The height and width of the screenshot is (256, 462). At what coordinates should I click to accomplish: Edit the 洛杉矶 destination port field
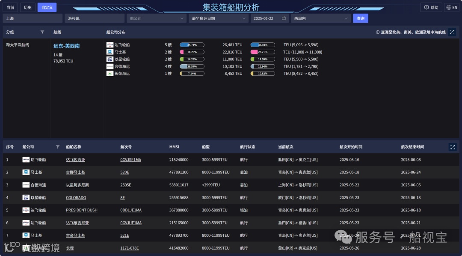95,18
